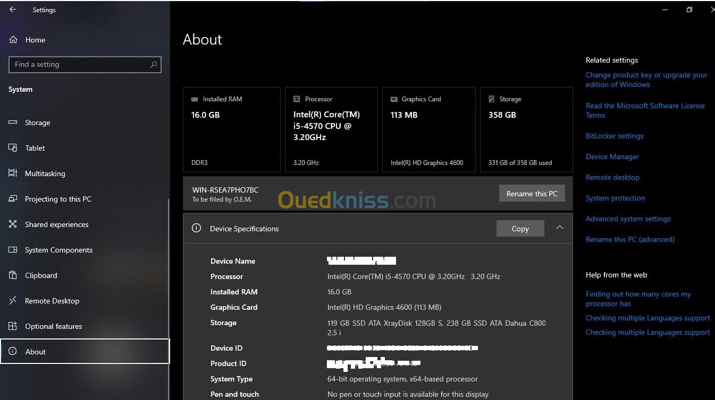715x400 pixels.
Task: Go to Shared experiences page
Action: pyautogui.click(x=56, y=224)
